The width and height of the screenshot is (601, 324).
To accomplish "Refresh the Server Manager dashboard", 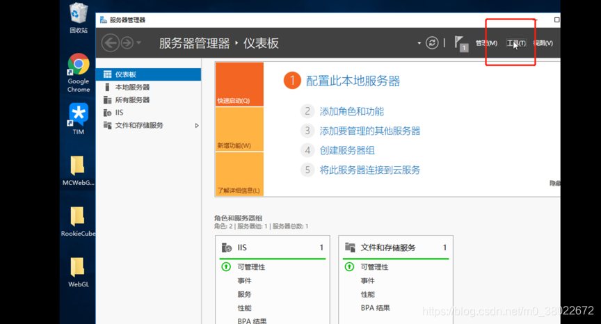I will point(432,43).
